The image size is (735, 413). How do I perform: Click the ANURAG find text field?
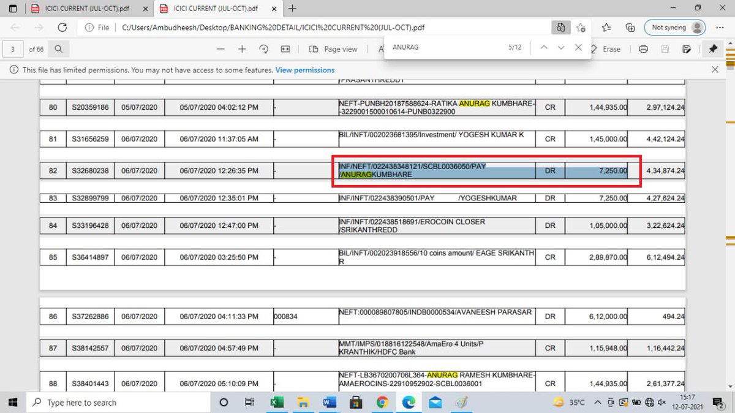click(444, 47)
